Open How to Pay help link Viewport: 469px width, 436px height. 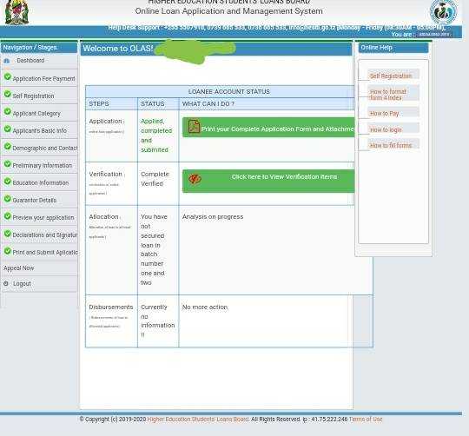point(385,113)
